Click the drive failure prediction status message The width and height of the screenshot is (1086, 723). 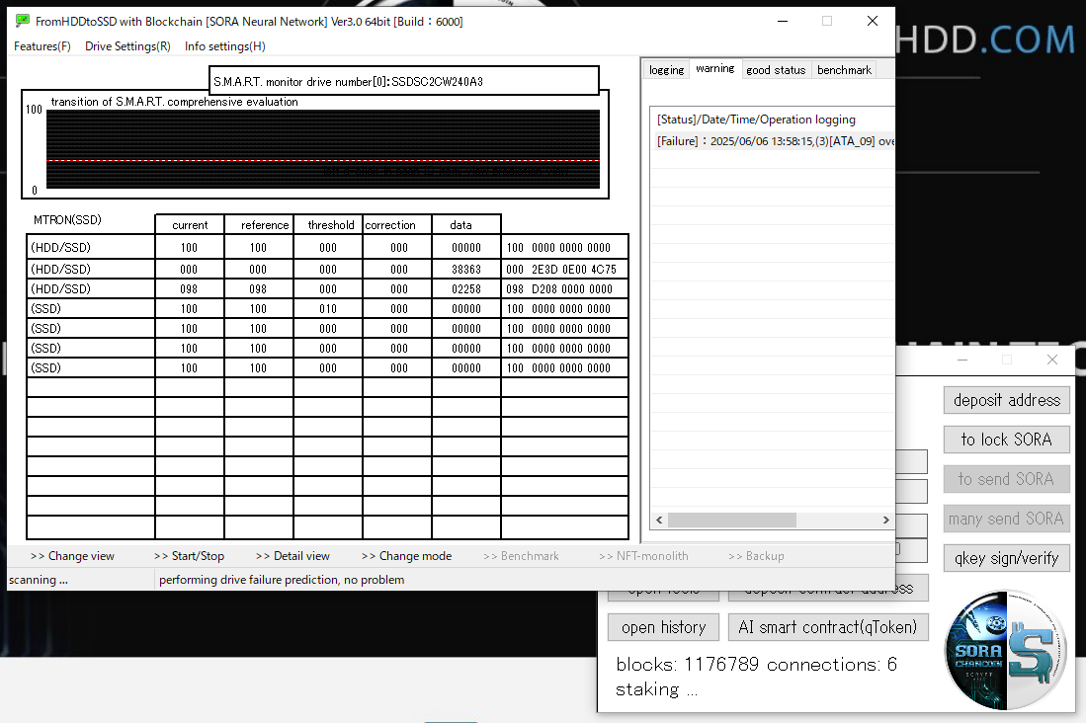(282, 580)
